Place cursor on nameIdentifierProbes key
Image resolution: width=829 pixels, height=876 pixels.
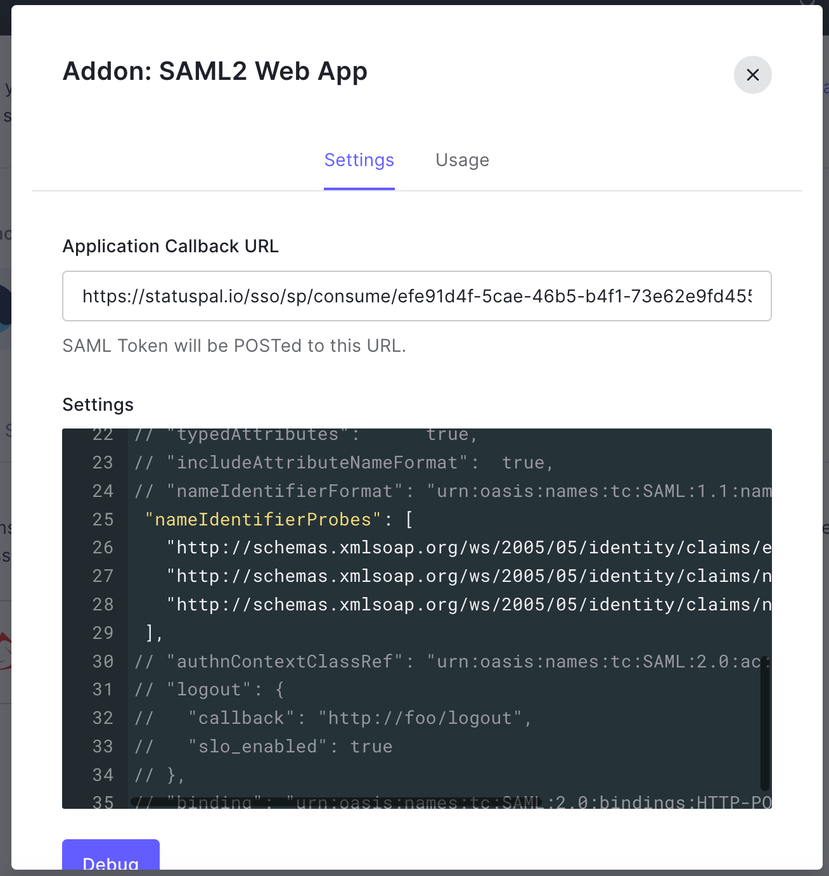[263, 520]
